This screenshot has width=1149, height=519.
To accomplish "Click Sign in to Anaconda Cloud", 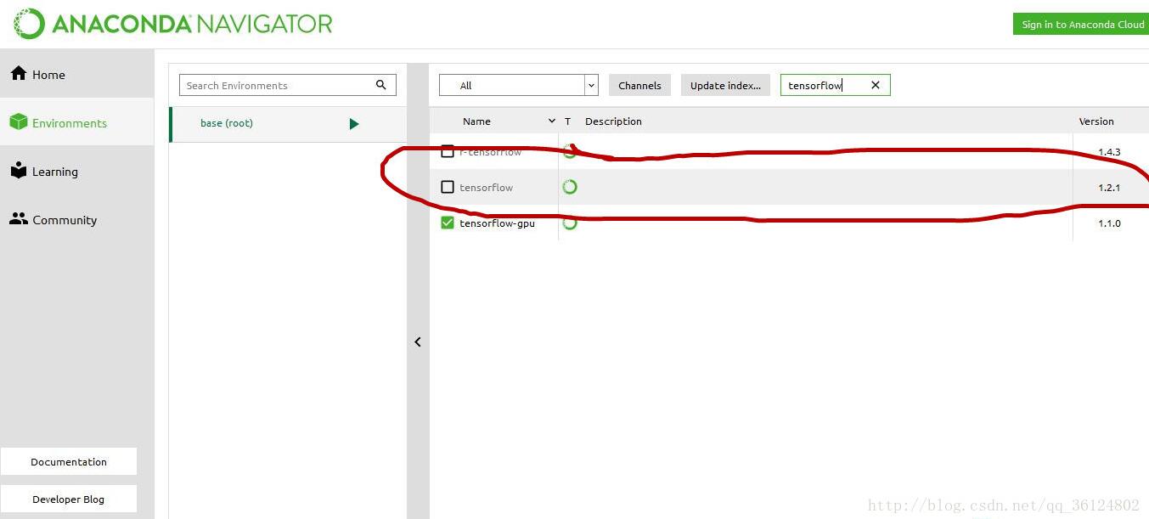I will [1081, 25].
